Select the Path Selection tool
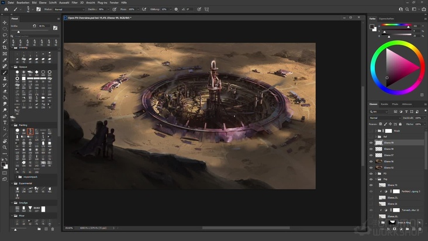This screenshot has height=241, width=428. click(x=5, y=129)
